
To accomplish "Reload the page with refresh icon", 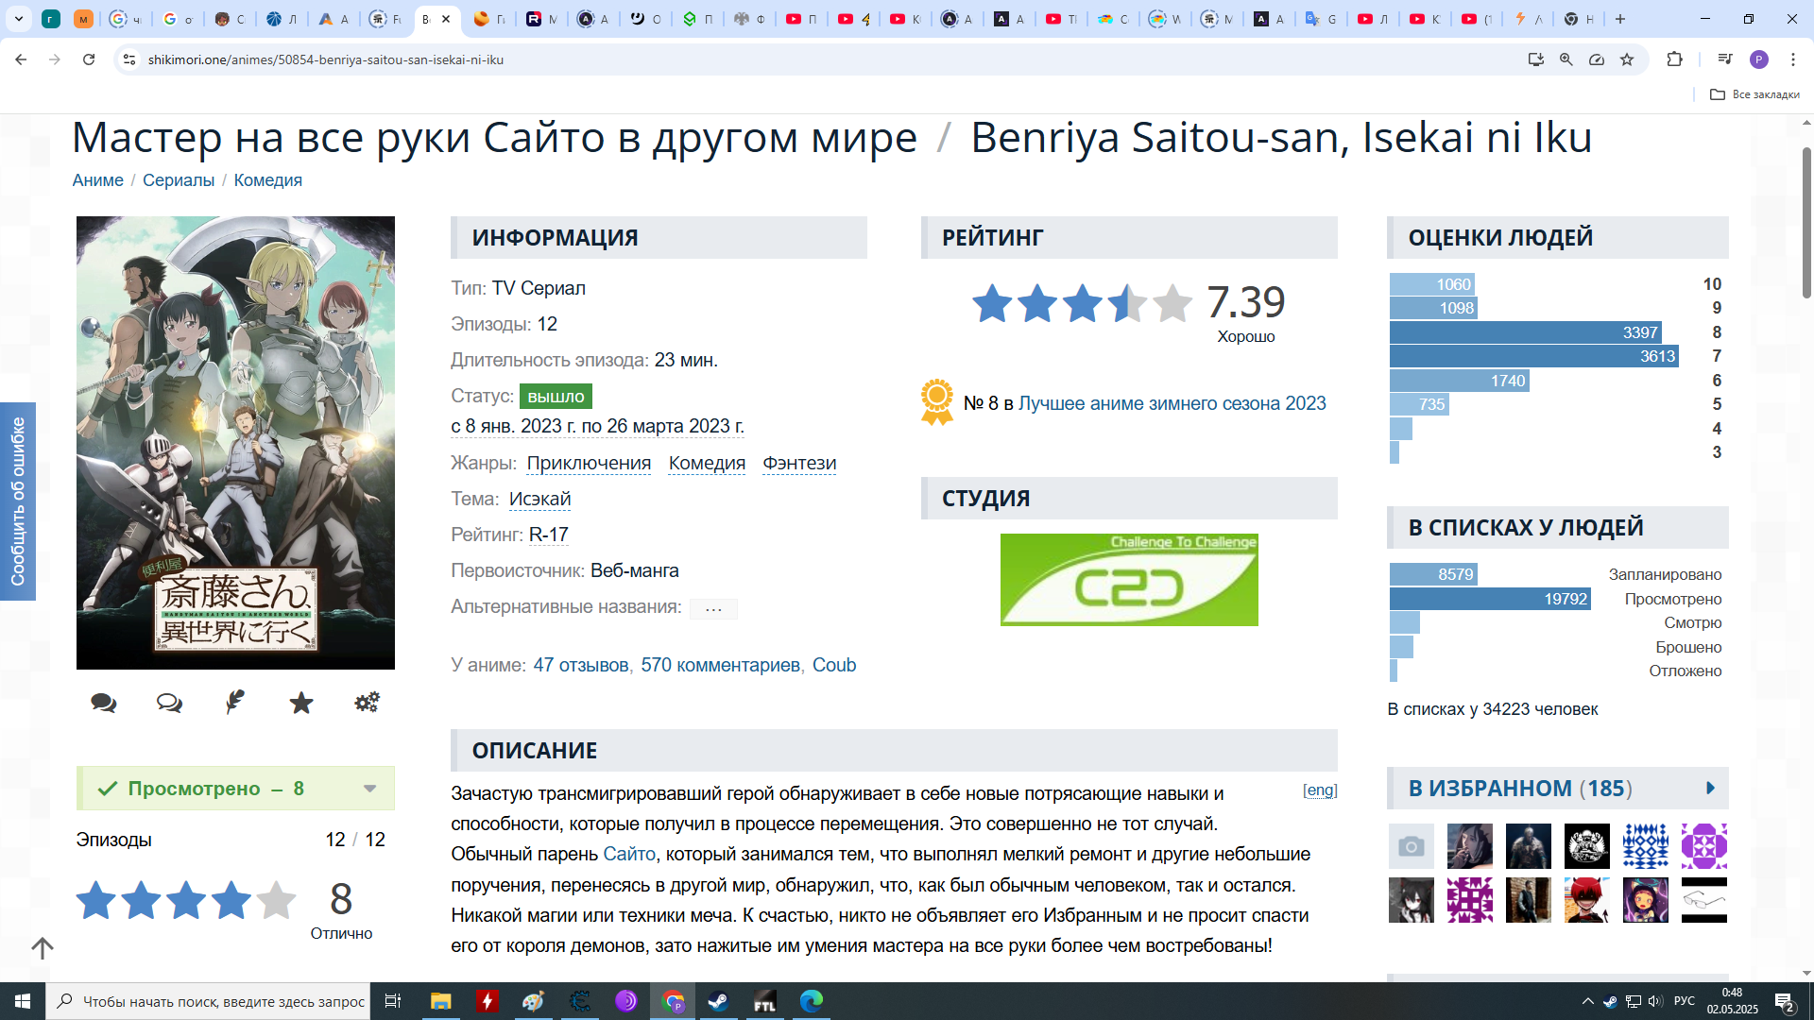I will [x=89, y=59].
